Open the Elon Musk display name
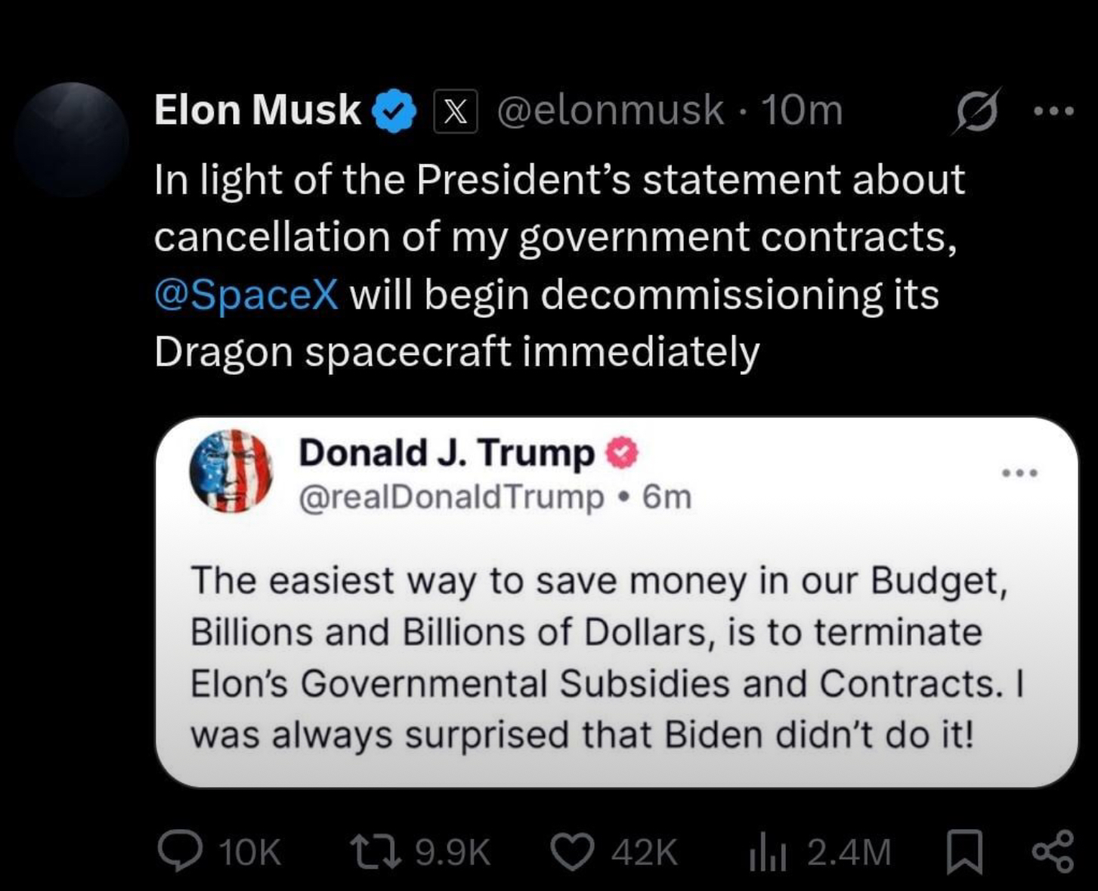Screen dimensions: 1098x891 coord(258,110)
